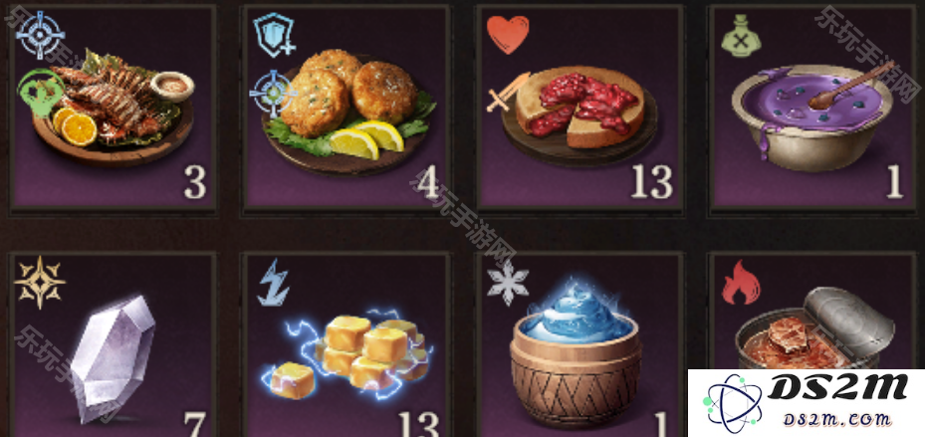Image resolution: width=925 pixels, height=437 pixels.
Task: Select the berry pie item
Action: (579, 108)
